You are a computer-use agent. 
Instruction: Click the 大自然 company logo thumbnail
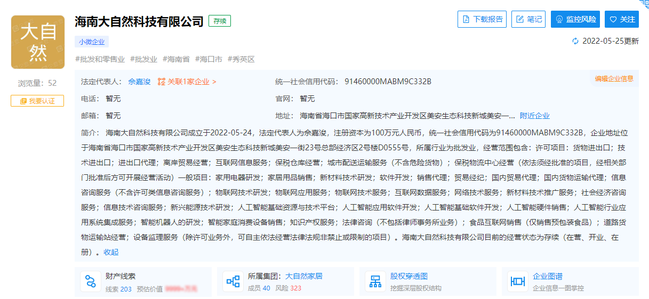[x=37, y=42]
